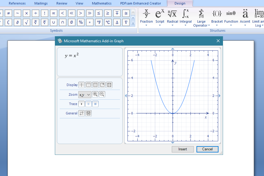The height and width of the screenshot is (176, 264).
Task: Switch to the Review tab
Action: click(62, 3)
